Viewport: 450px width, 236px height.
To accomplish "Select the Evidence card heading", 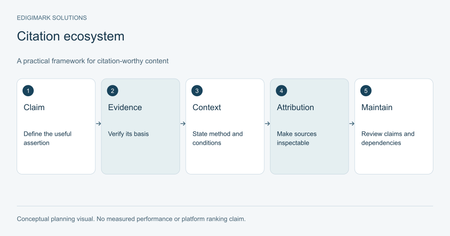I will [125, 107].
